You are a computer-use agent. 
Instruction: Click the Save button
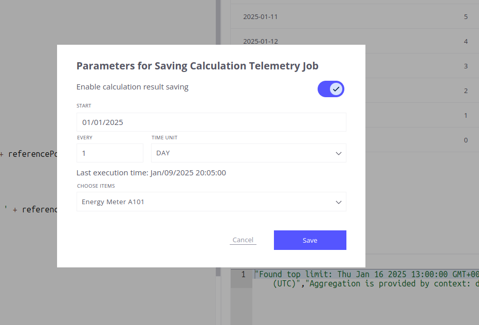pos(310,240)
